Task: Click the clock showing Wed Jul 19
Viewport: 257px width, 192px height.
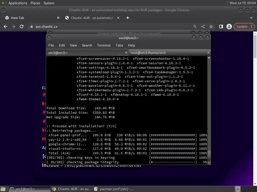Action: tap(243, 3)
